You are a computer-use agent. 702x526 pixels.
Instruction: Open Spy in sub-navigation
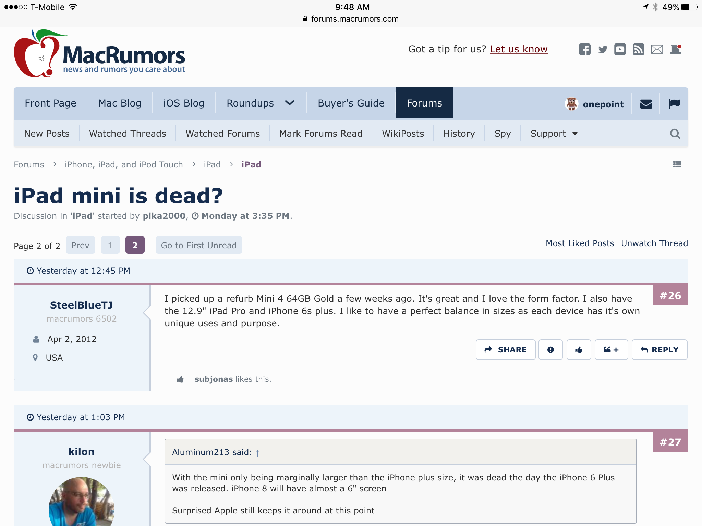pyautogui.click(x=503, y=134)
